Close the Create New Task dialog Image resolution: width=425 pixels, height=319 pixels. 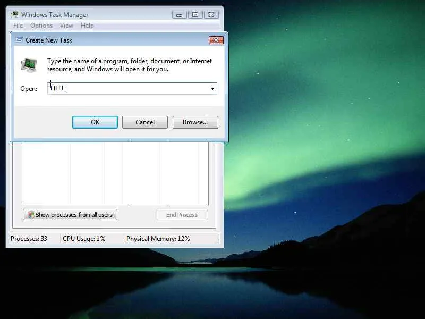pyautogui.click(x=216, y=40)
